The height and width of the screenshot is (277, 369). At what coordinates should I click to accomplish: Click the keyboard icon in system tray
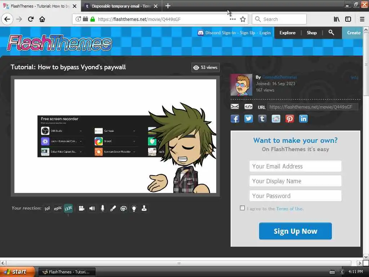click(x=332, y=272)
